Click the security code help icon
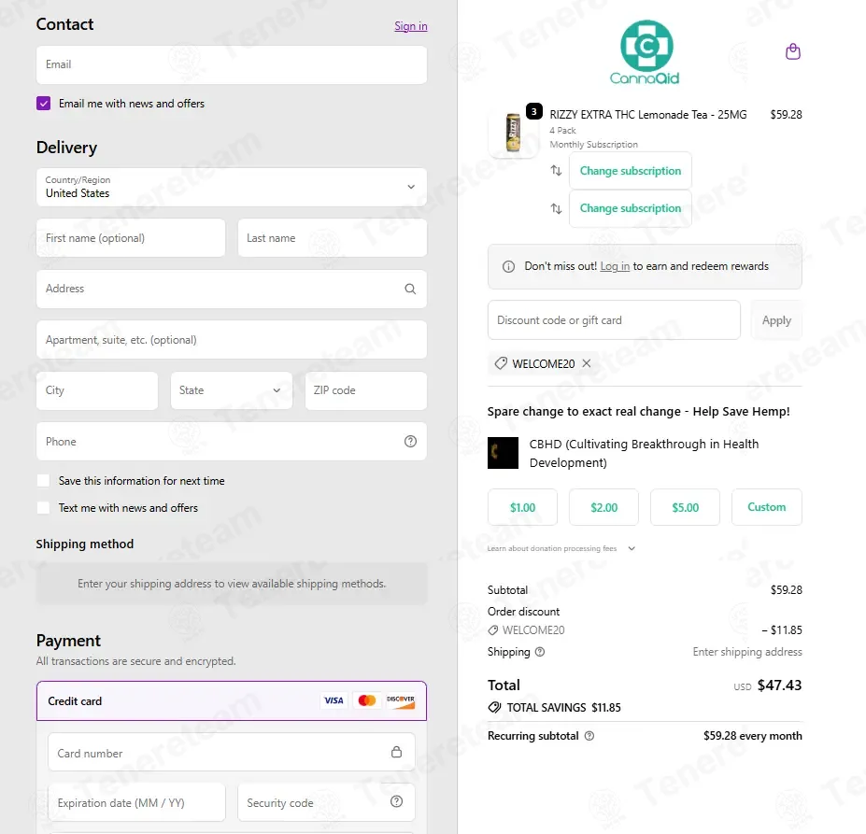 pos(396,801)
